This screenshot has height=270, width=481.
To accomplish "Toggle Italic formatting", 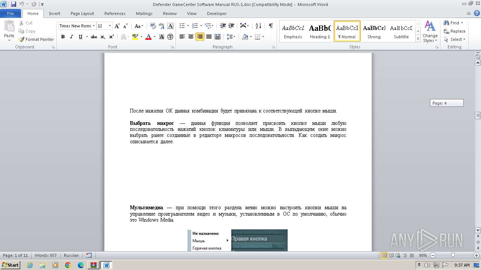I will [x=71, y=37].
